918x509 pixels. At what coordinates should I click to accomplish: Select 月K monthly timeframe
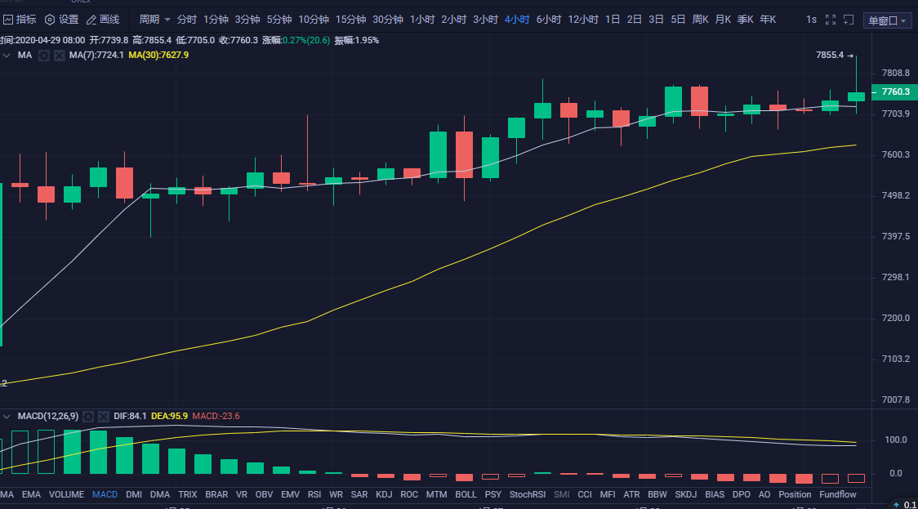pyautogui.click(x=723, y=20)
